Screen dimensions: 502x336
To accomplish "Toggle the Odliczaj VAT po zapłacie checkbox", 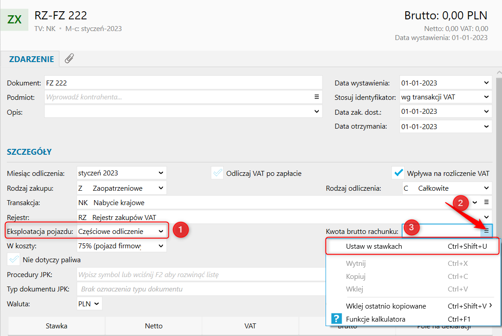I will click(218, 173).
